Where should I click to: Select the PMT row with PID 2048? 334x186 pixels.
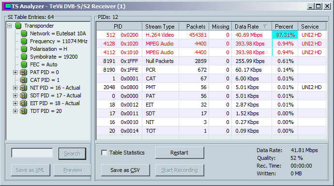point(212,87)
